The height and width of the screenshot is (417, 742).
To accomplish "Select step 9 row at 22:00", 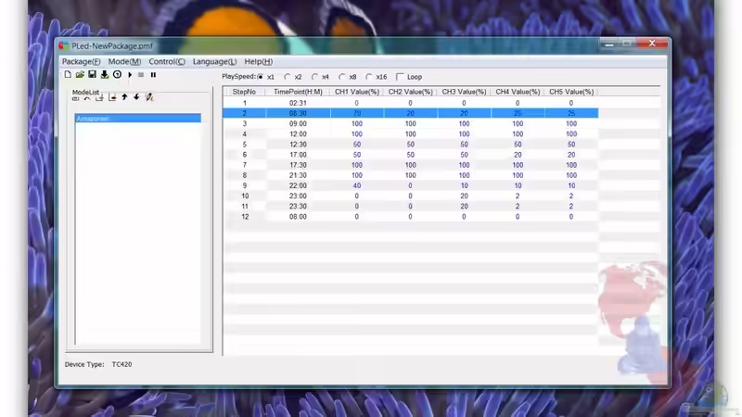I will (298, 185).
